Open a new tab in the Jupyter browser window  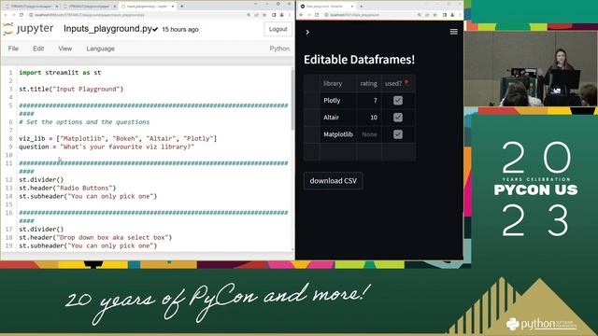182,7
